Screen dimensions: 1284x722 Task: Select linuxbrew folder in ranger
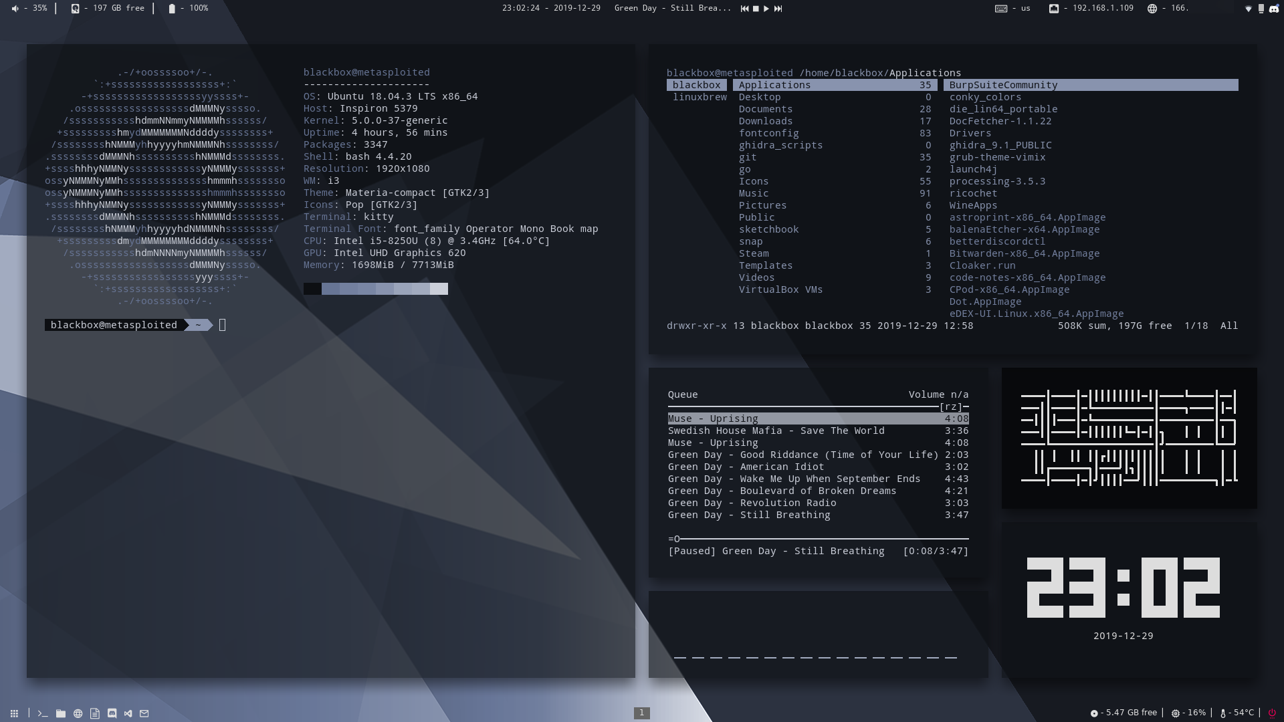point(700,97)
